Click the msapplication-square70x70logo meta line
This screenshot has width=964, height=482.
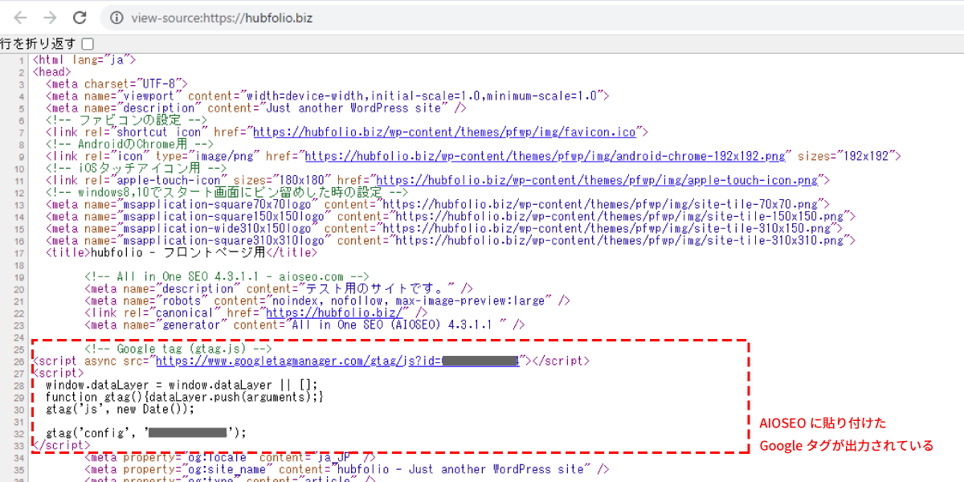[x=438, y=204]
